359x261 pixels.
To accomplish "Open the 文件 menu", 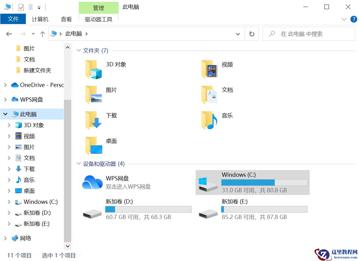I will point(13,19).
